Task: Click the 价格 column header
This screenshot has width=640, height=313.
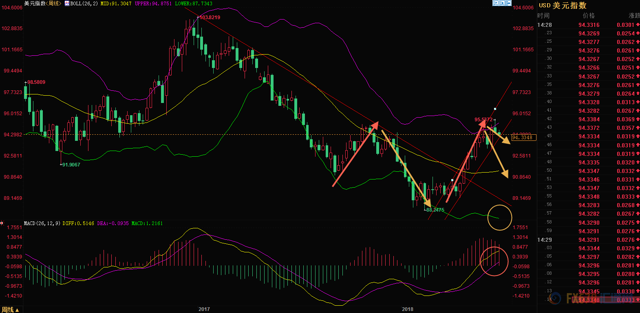Action: [x=589, y=15]
